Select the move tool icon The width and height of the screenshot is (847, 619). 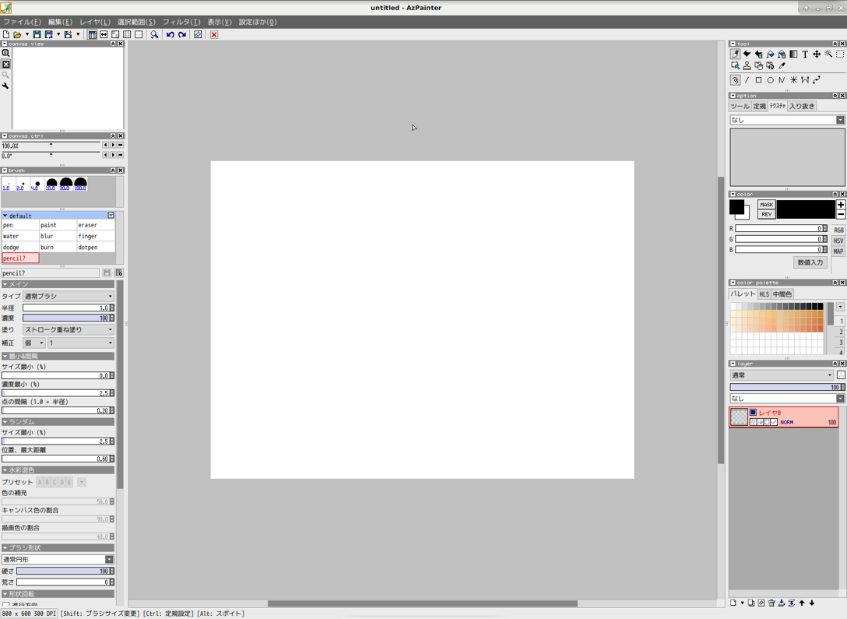(817, 55)
